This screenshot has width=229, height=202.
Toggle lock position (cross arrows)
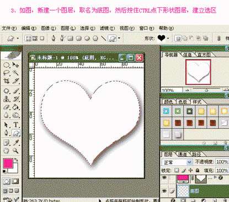pyautogui.click(x=190, y=170)
